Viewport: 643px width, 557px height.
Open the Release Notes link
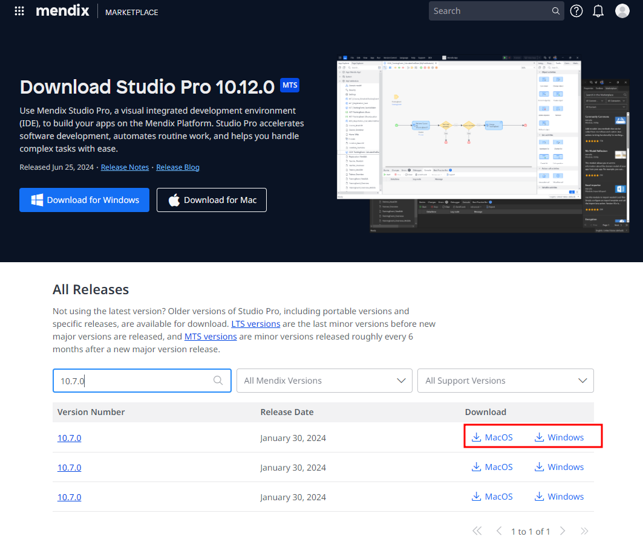[125, 167]
